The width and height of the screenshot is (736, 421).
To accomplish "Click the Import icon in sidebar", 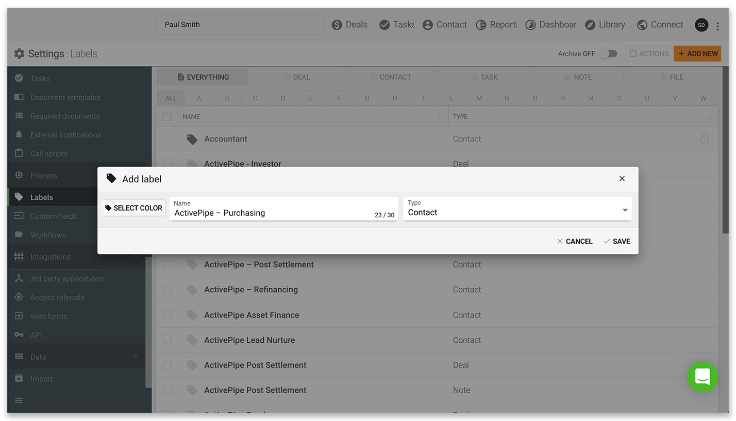I will [x=19, y=379].
